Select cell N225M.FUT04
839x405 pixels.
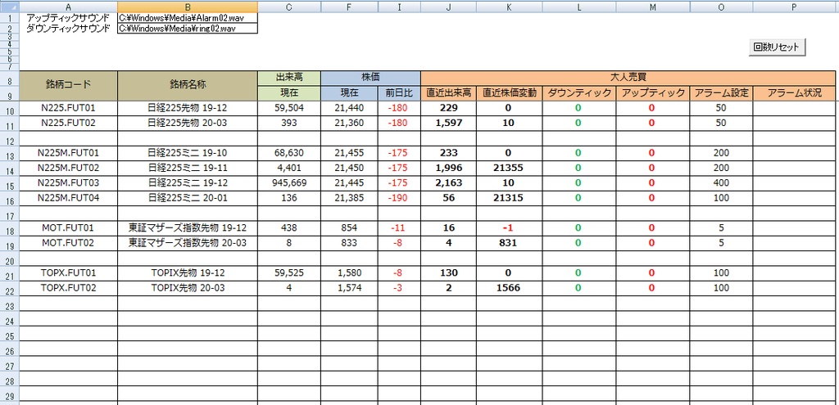pos(69,198)
